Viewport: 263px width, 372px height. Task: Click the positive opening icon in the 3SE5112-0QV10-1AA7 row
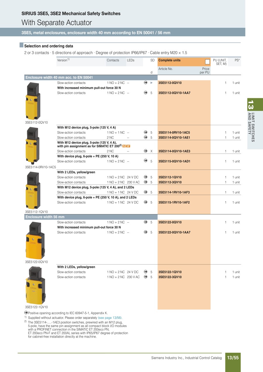(x=146, y=93)
